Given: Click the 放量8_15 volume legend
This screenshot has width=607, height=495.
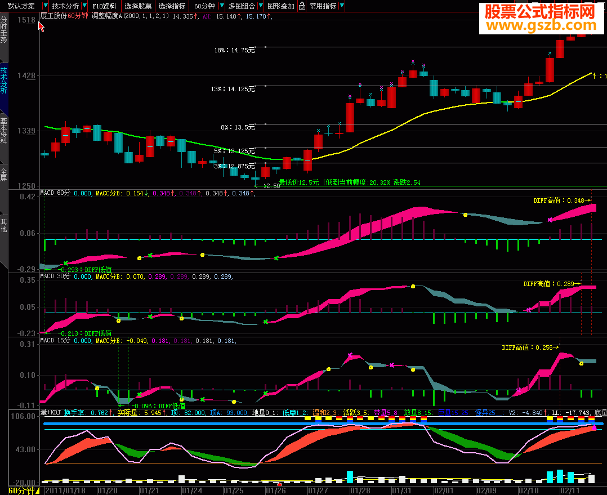Looking at the screenshot, I should 419,413.
